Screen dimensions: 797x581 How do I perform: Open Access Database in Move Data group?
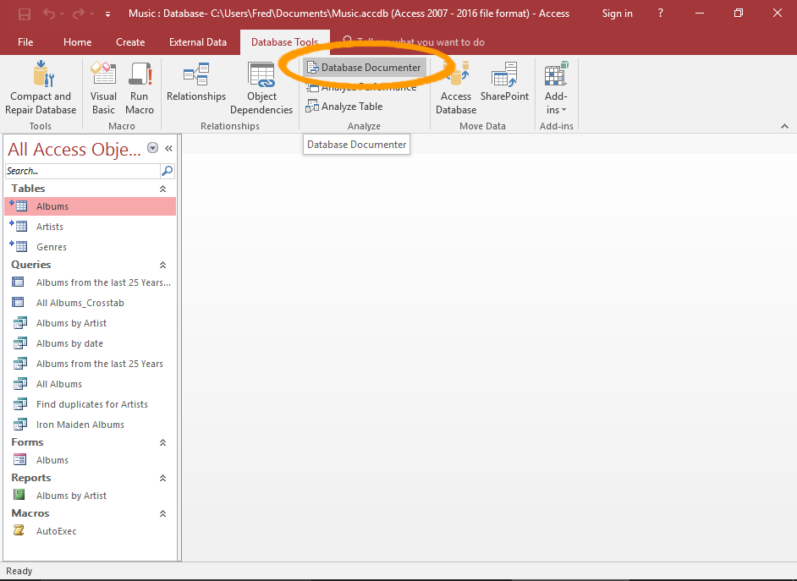pyautogui.click(x=455, y=87)
